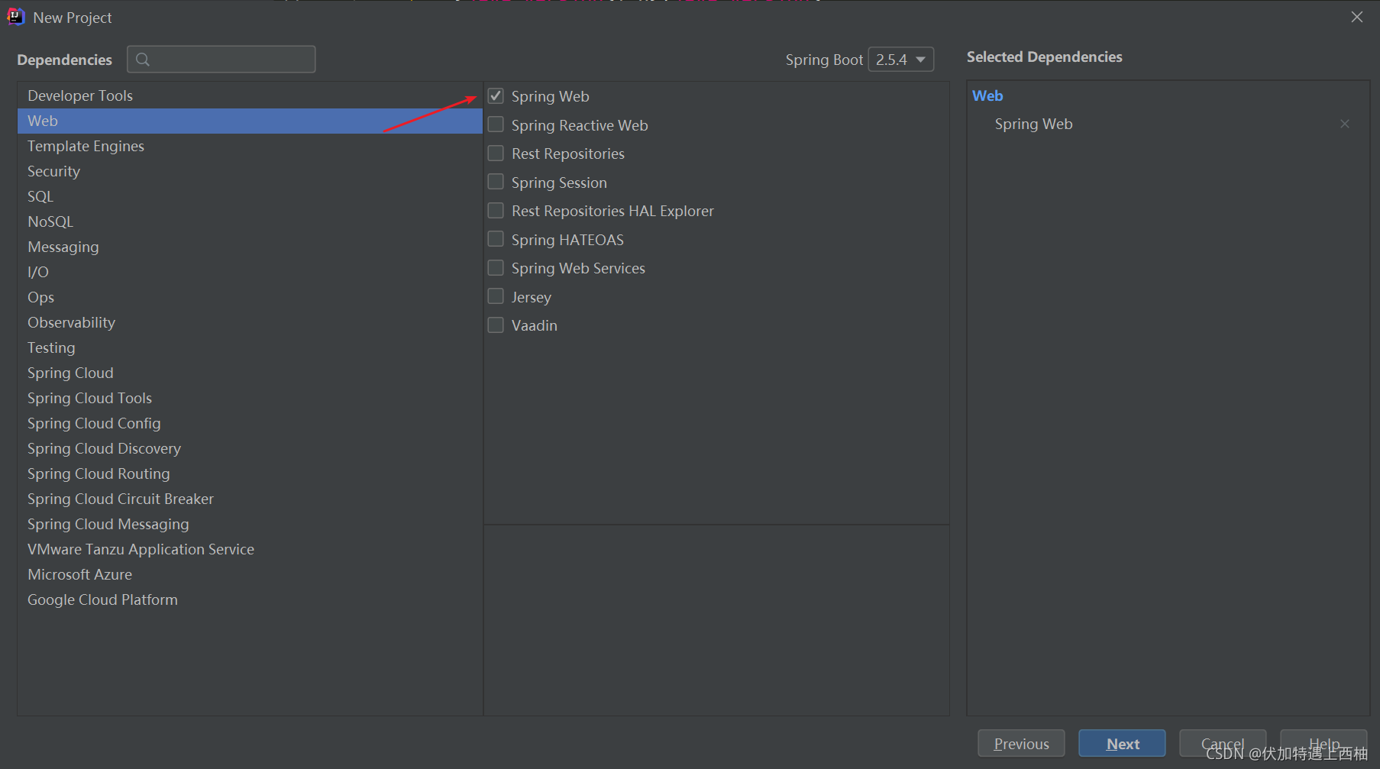The width and height of the screenshot is (1380, 769).
Task: Select the Web category
Action: point(250,121)
